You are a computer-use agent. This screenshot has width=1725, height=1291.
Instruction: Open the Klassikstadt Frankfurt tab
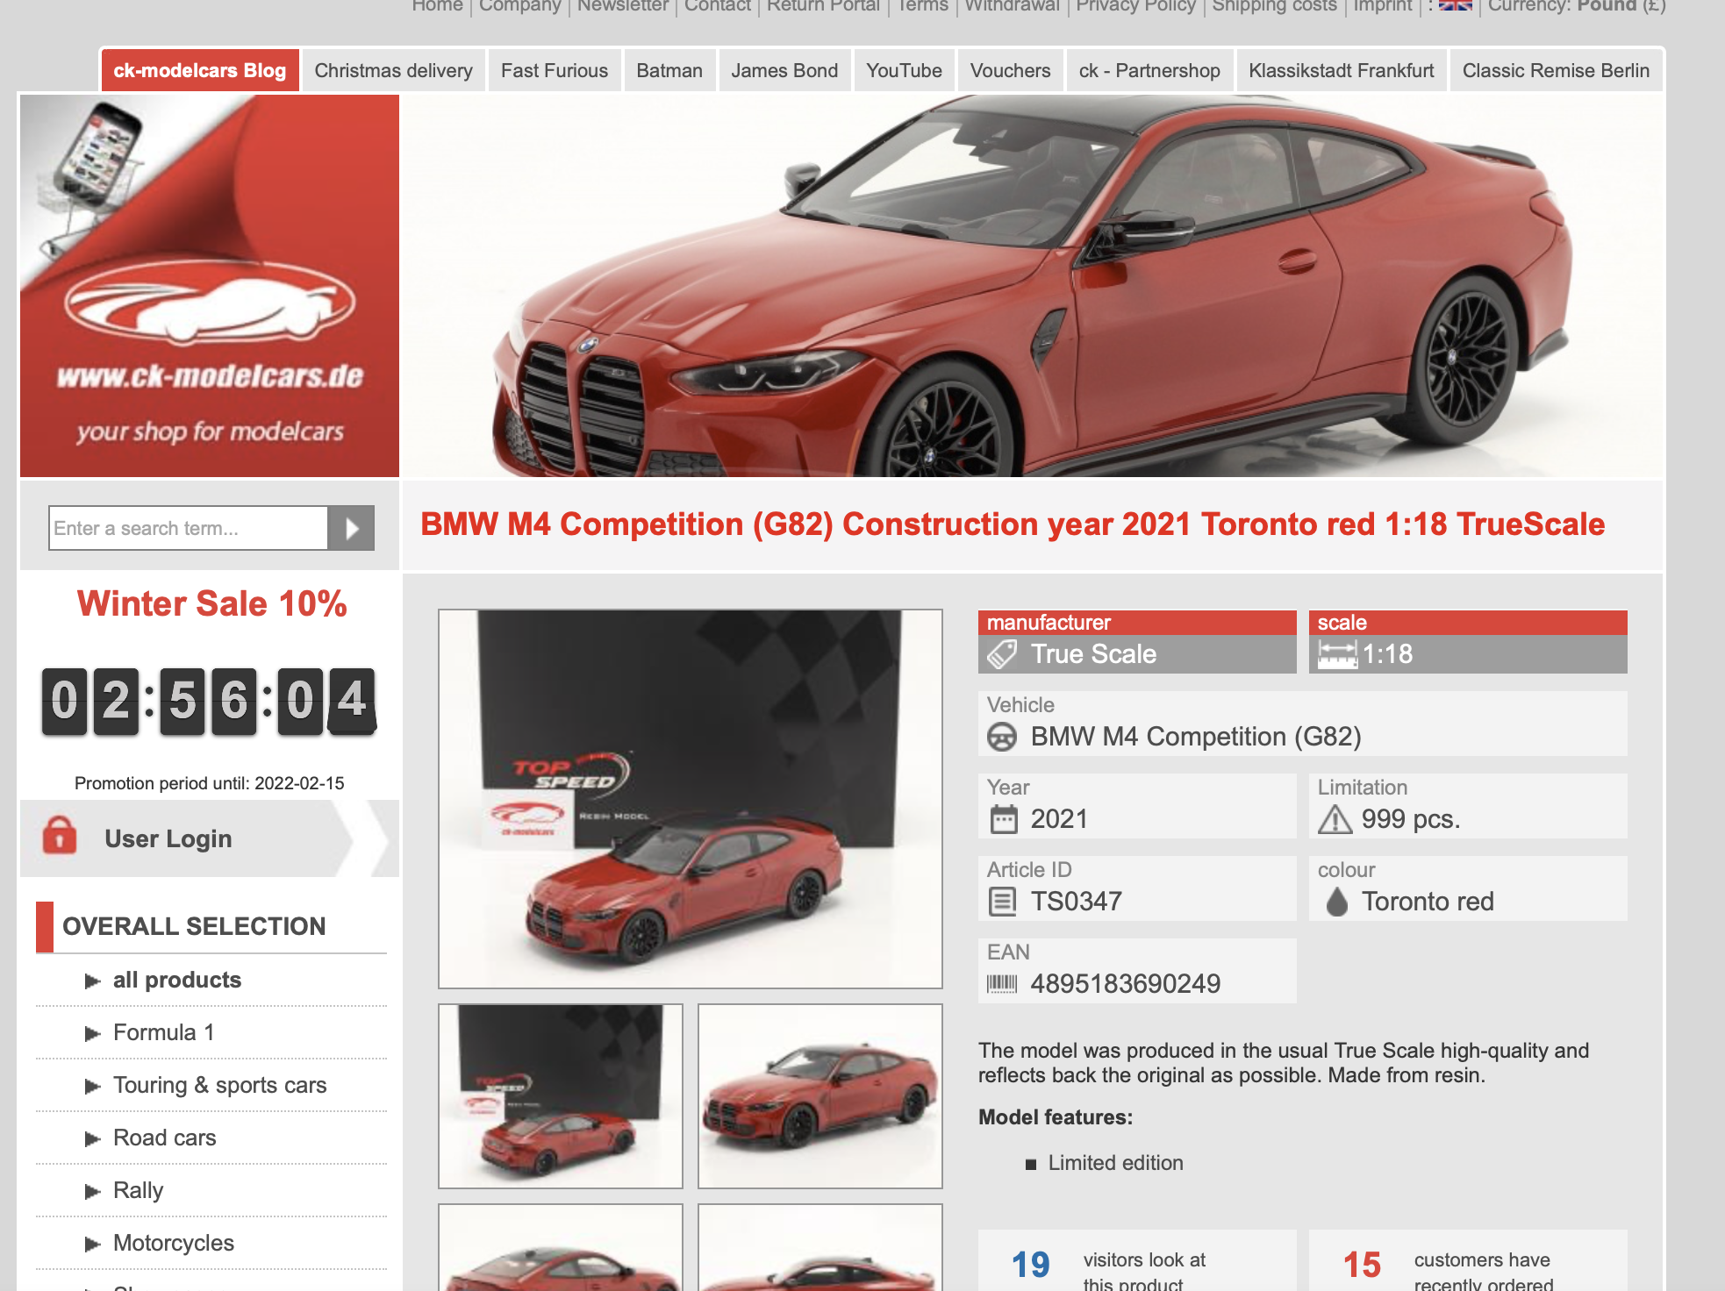pos(1341,70)
